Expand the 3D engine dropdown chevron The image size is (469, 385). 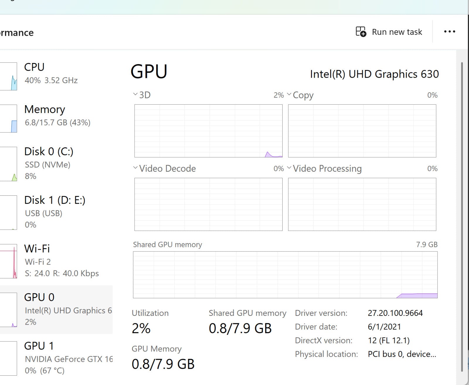coord(135,94)
